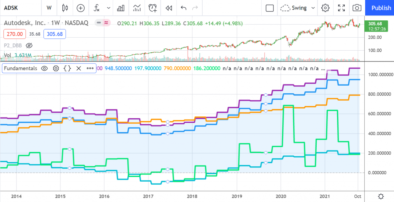Change the W timeframe interval
Image resolution: width=394 pixels, height=202 pixels.
point(49,8)
